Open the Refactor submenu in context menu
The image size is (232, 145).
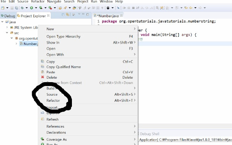[x=88, y=100]
